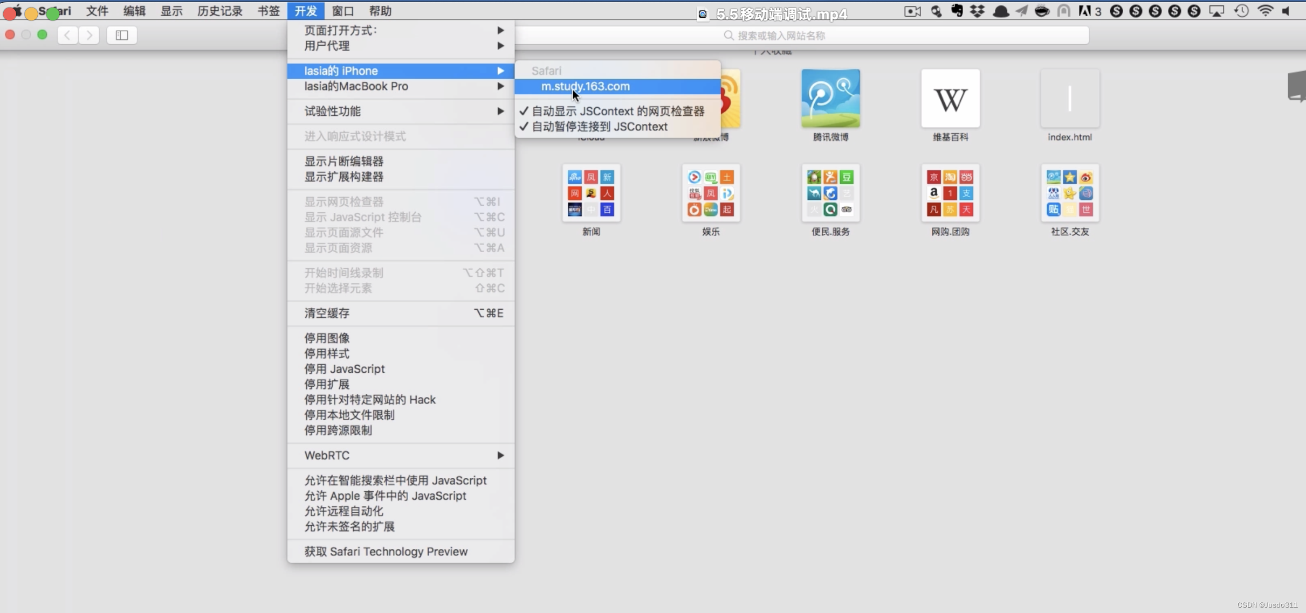
Task: Choose 停用 JavaScript
Action: click(x=401, y=369)
